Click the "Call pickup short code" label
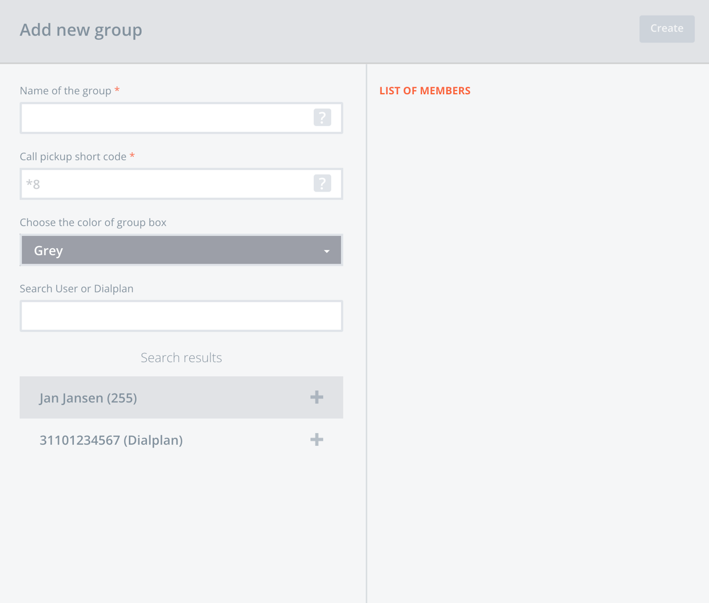 73,157
